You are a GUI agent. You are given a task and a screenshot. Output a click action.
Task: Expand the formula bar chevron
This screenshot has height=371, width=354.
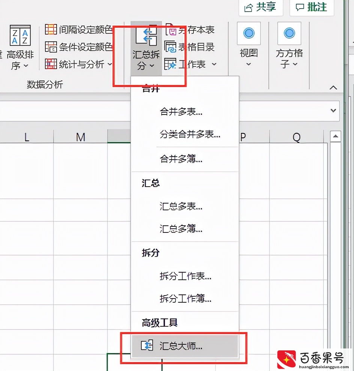pyautogui.click(x=333, y=110)
